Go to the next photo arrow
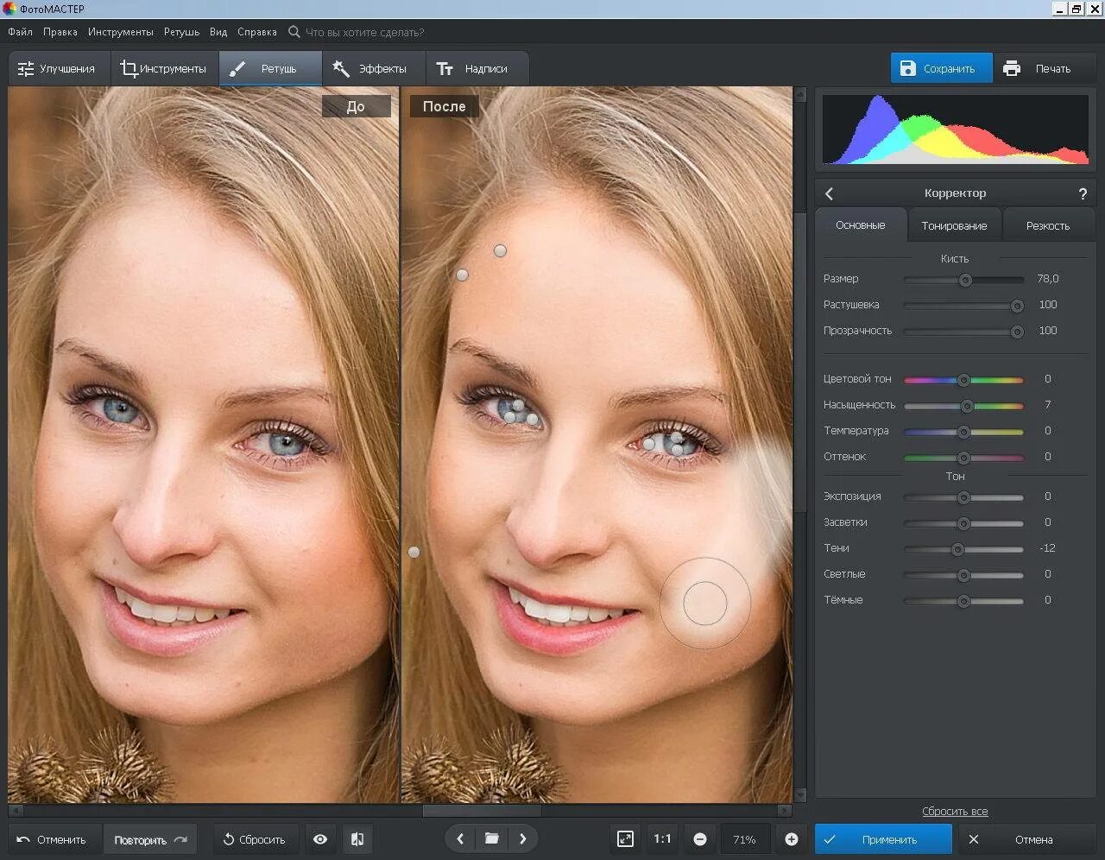 522,838
